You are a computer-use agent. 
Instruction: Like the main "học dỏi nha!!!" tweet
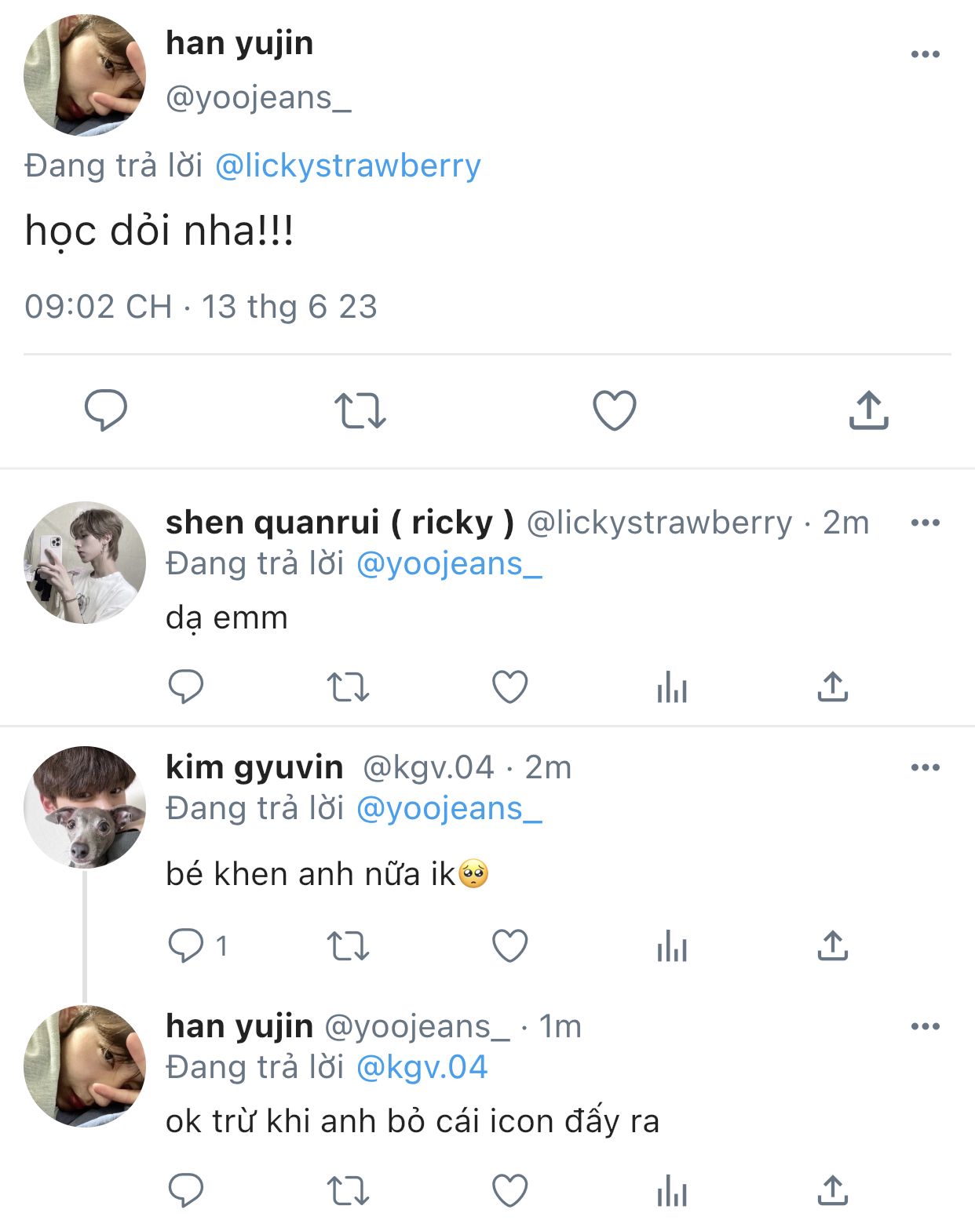614,410
